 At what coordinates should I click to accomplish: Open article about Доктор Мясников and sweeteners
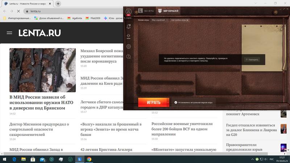(x=39, y=129)
